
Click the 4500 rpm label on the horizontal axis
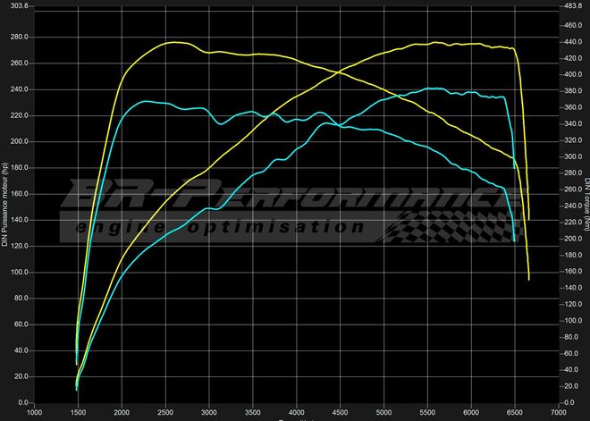click(x=341, y=413)
